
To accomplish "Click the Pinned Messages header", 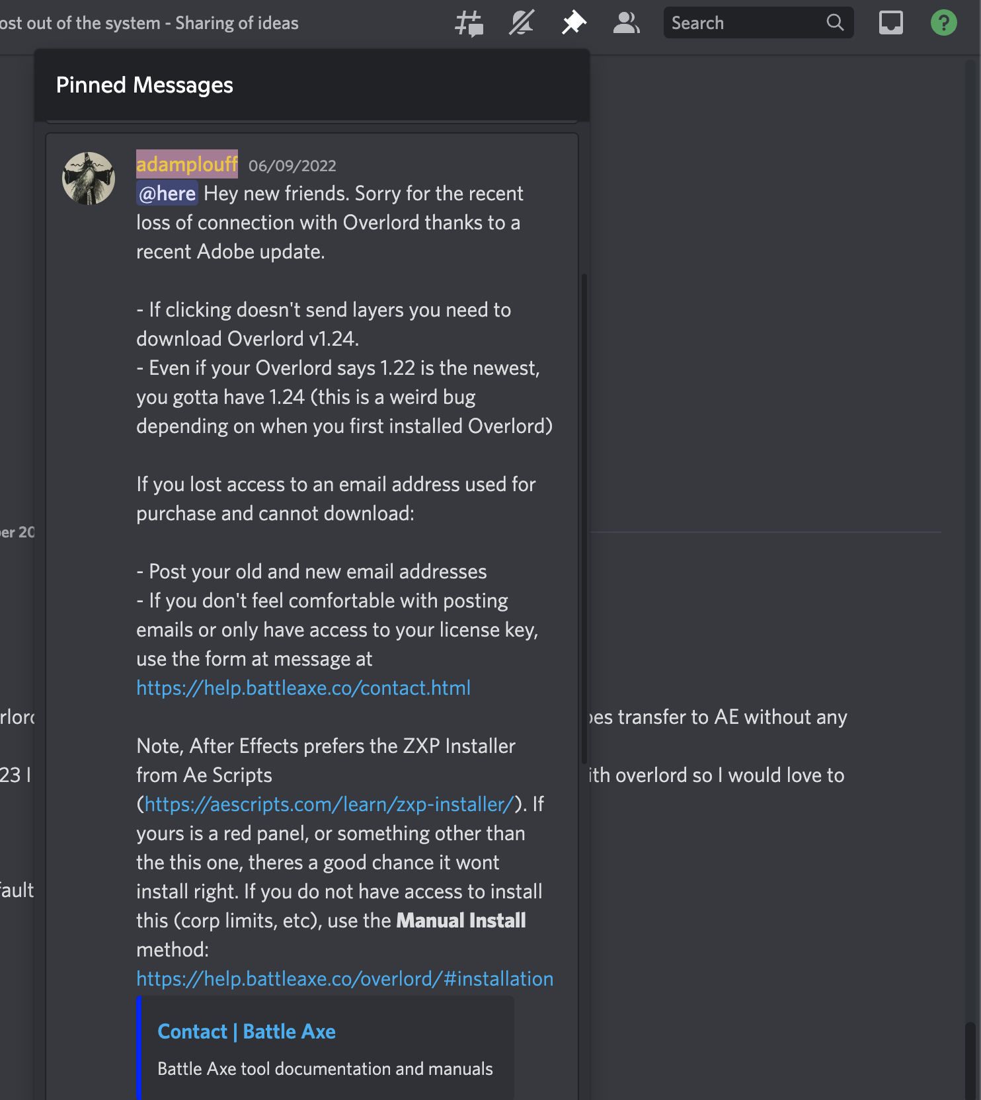I will pos(144,85).
